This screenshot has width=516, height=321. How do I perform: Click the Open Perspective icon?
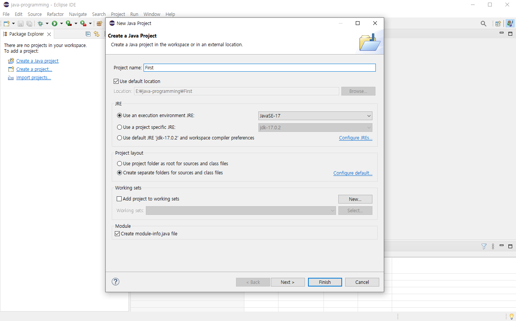click(498, 23)
